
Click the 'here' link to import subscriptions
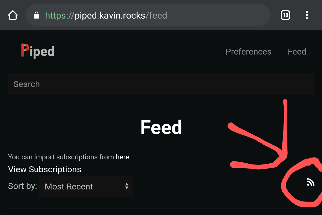pos(122,157)
